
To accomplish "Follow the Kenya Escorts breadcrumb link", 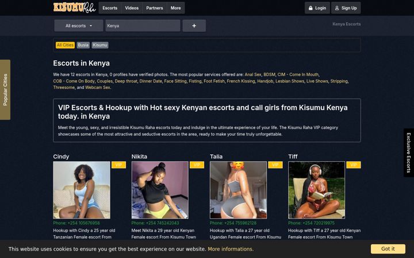I will point(346,24).
